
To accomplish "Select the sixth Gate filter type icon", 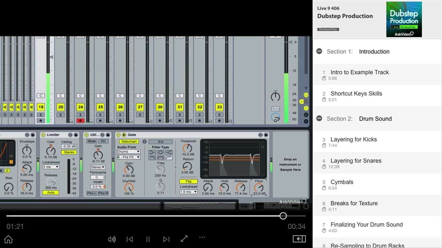I will point(169,158).
